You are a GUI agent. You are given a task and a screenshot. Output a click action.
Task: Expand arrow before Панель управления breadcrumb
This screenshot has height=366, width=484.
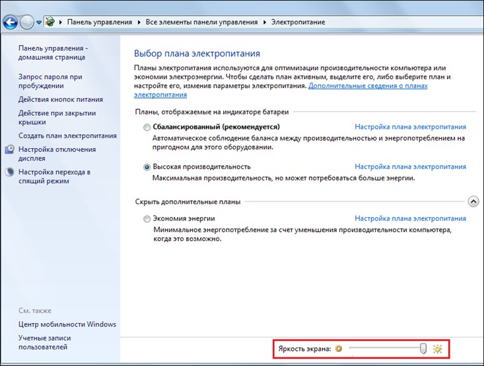click(x=61, y=22)
